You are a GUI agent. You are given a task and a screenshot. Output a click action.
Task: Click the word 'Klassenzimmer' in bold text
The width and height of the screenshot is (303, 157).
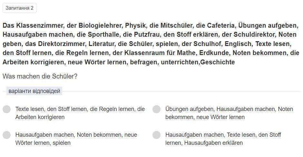pyautogui.click(x=40, y=25)
